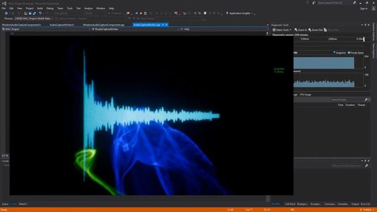Click Zoom In in Diagnostic Tools
The width and height of the screenshot is (377, 212).
click(x=301, y=30)
